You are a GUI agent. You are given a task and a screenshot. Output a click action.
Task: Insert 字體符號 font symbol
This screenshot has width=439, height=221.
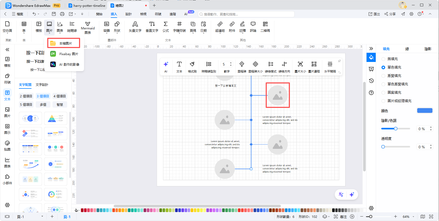coord(179,27)
